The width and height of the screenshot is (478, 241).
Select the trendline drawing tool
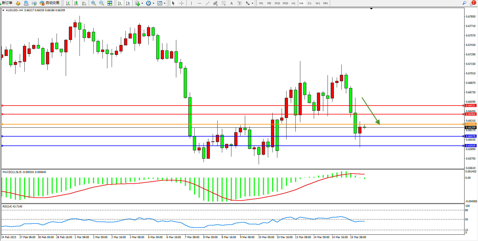pyautogui.click(x=207, y=3)
